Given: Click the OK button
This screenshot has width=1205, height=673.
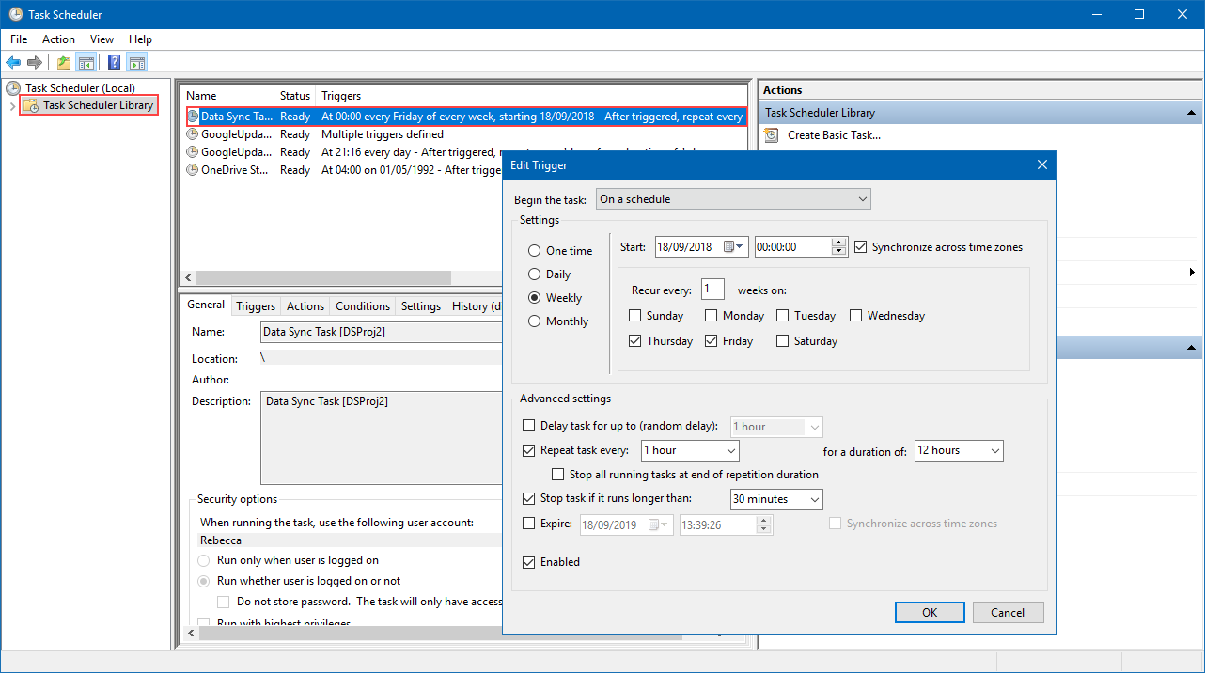Looking at the screenshot, I should coord(930,612).
